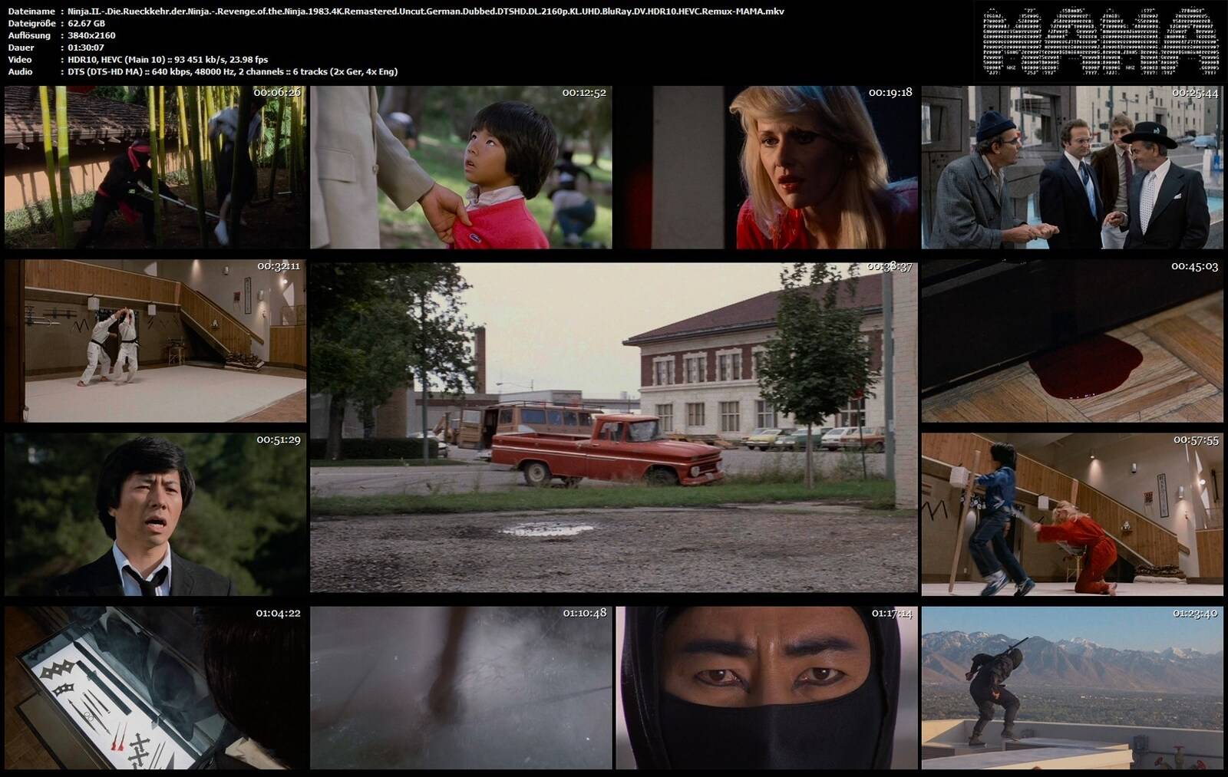Select the file size value "62.67 GB"
Image resolution: width=1228 pixels, height=777 pixels.
[x=87, y=24]
